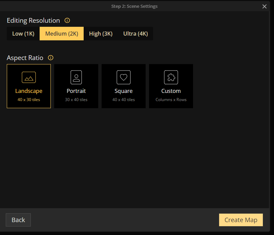
Task: Choose Medium (2K) editing resolution
Action: (x=62, y=34)
